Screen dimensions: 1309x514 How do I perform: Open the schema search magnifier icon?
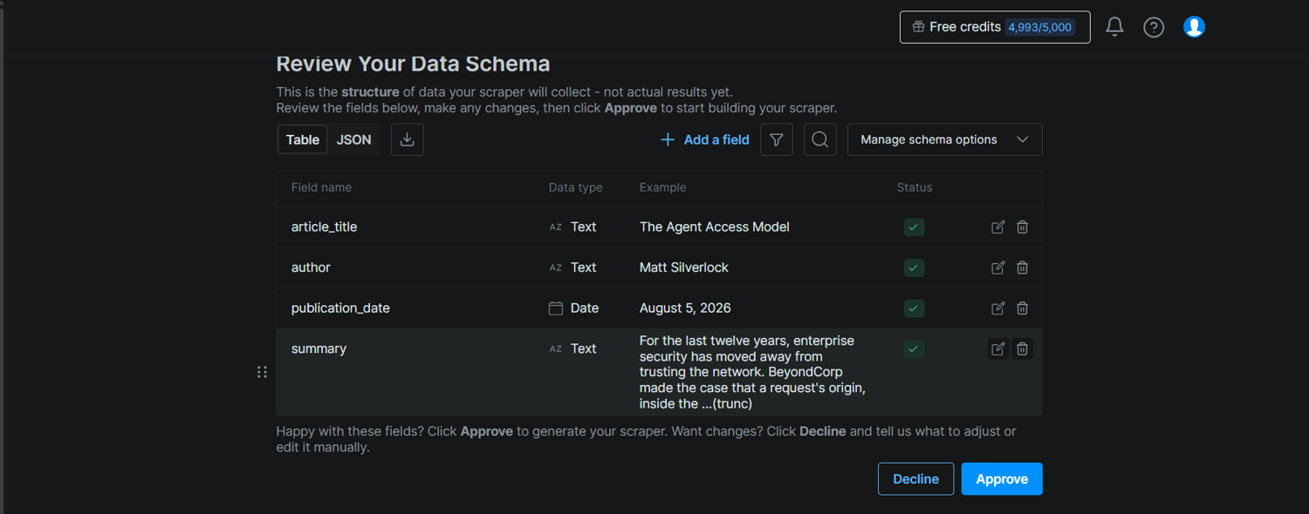(x=820, y=139)
